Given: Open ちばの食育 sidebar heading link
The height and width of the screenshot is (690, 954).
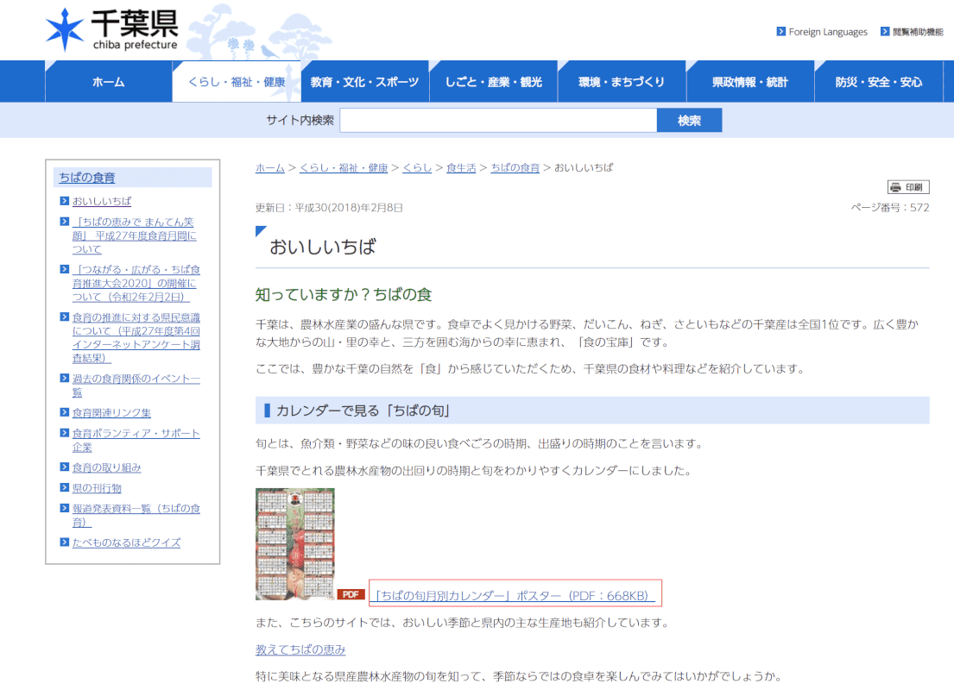Looking at the screenshot, I should (x=87, y=178).
